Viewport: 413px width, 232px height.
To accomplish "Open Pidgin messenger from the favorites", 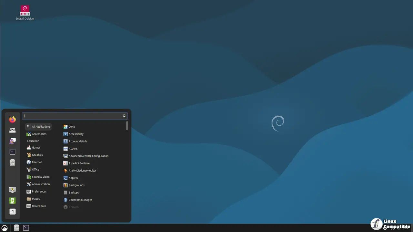I will 12,141.
